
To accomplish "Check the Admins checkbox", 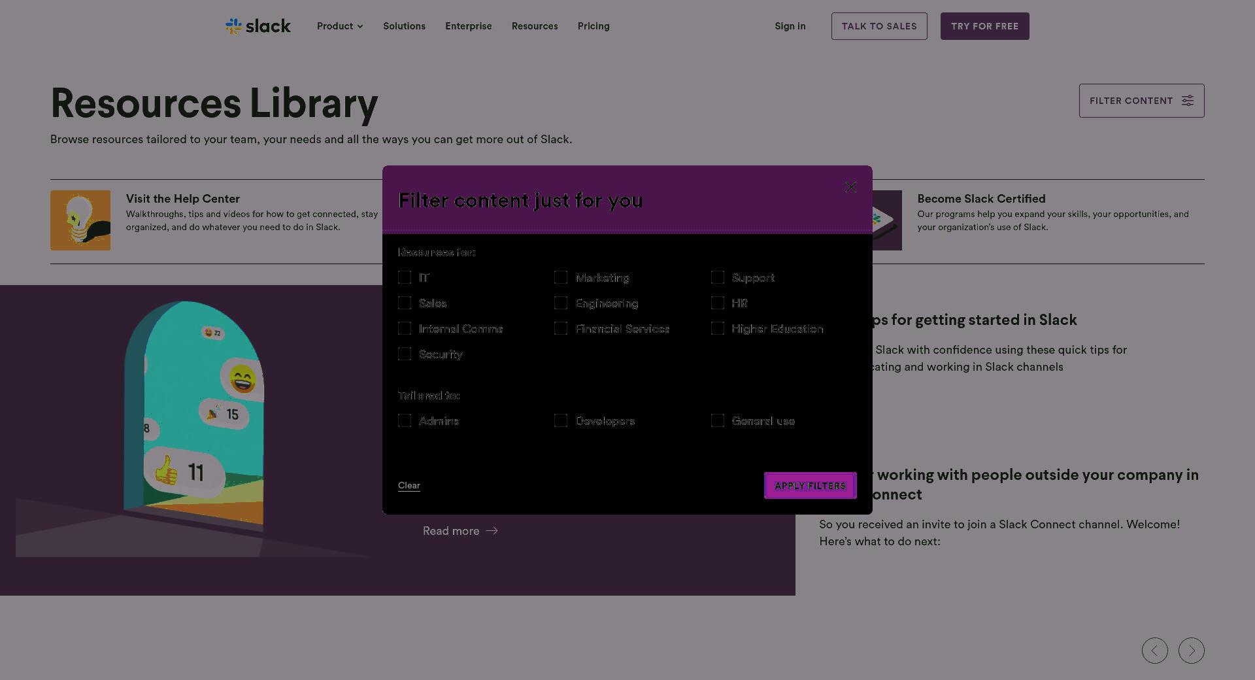I will click(405, 420).
